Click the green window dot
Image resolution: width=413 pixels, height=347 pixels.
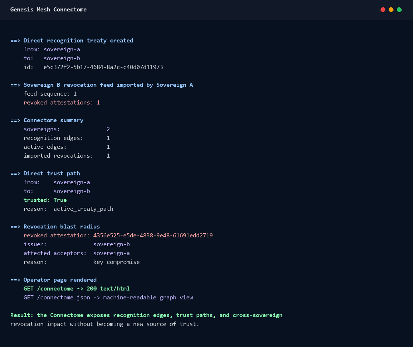pos(399,10)
